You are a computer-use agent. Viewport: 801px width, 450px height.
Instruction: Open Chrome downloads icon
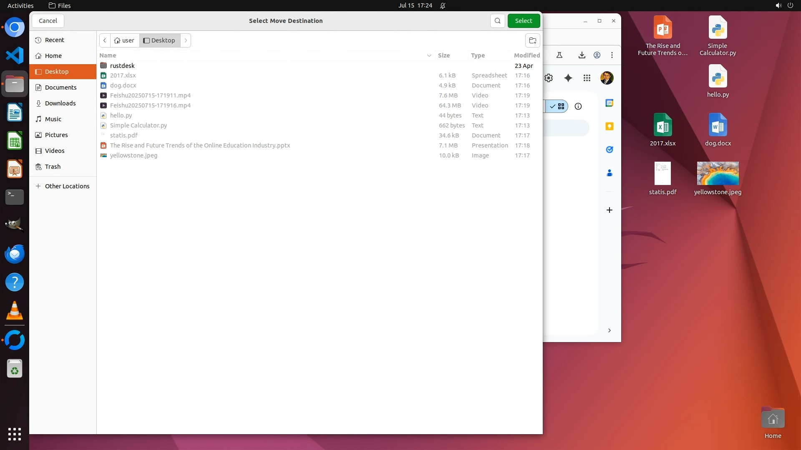582,55
